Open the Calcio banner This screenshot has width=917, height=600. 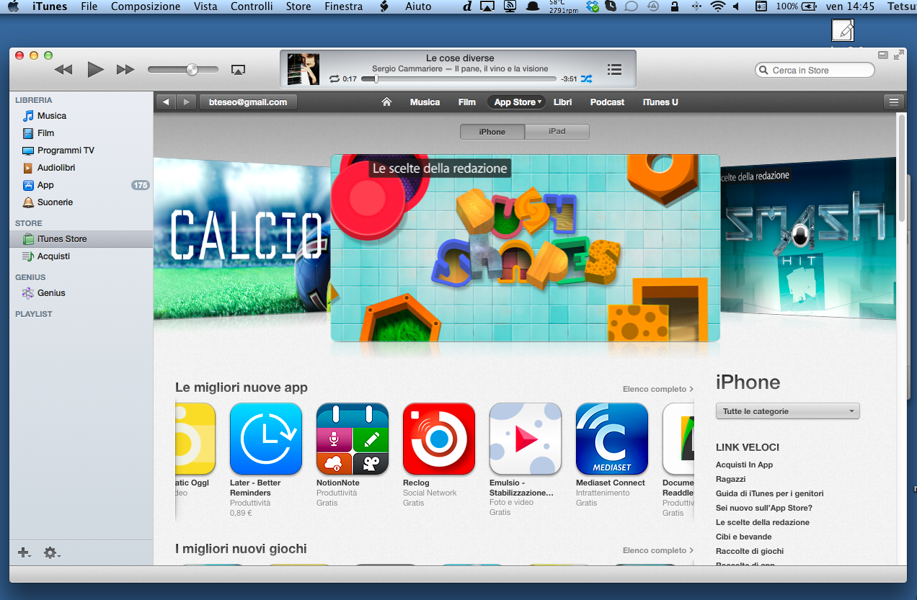click(x=242, y=238)
